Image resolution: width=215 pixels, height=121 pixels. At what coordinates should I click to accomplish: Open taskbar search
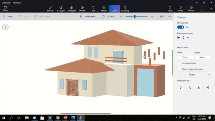click(11, 118)
